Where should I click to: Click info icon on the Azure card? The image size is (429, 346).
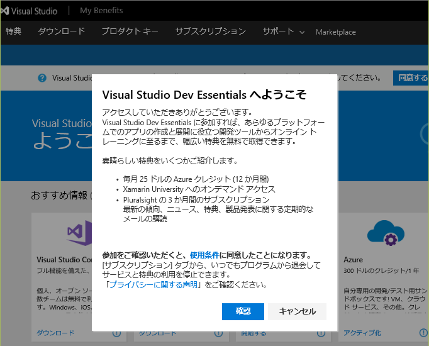click(x=423, y=333)
